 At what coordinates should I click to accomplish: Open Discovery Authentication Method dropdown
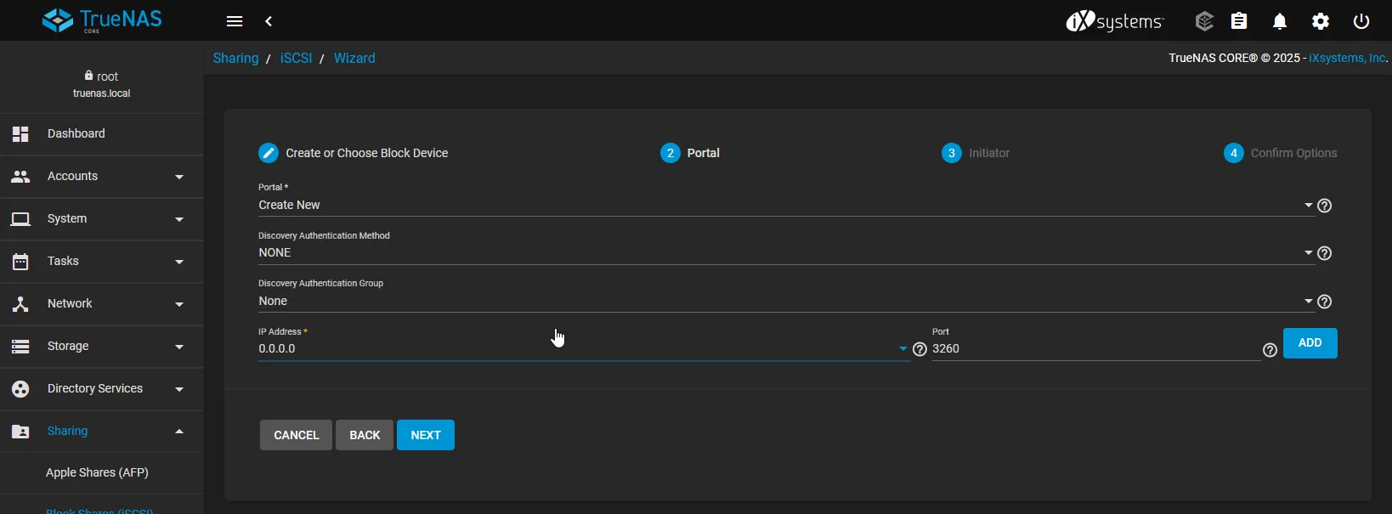point(782,253)
